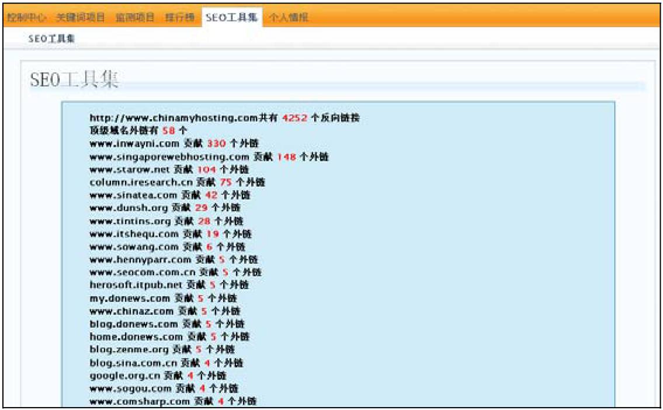
Task: Click the blog.sina.com.cn row
Action: 166,362
